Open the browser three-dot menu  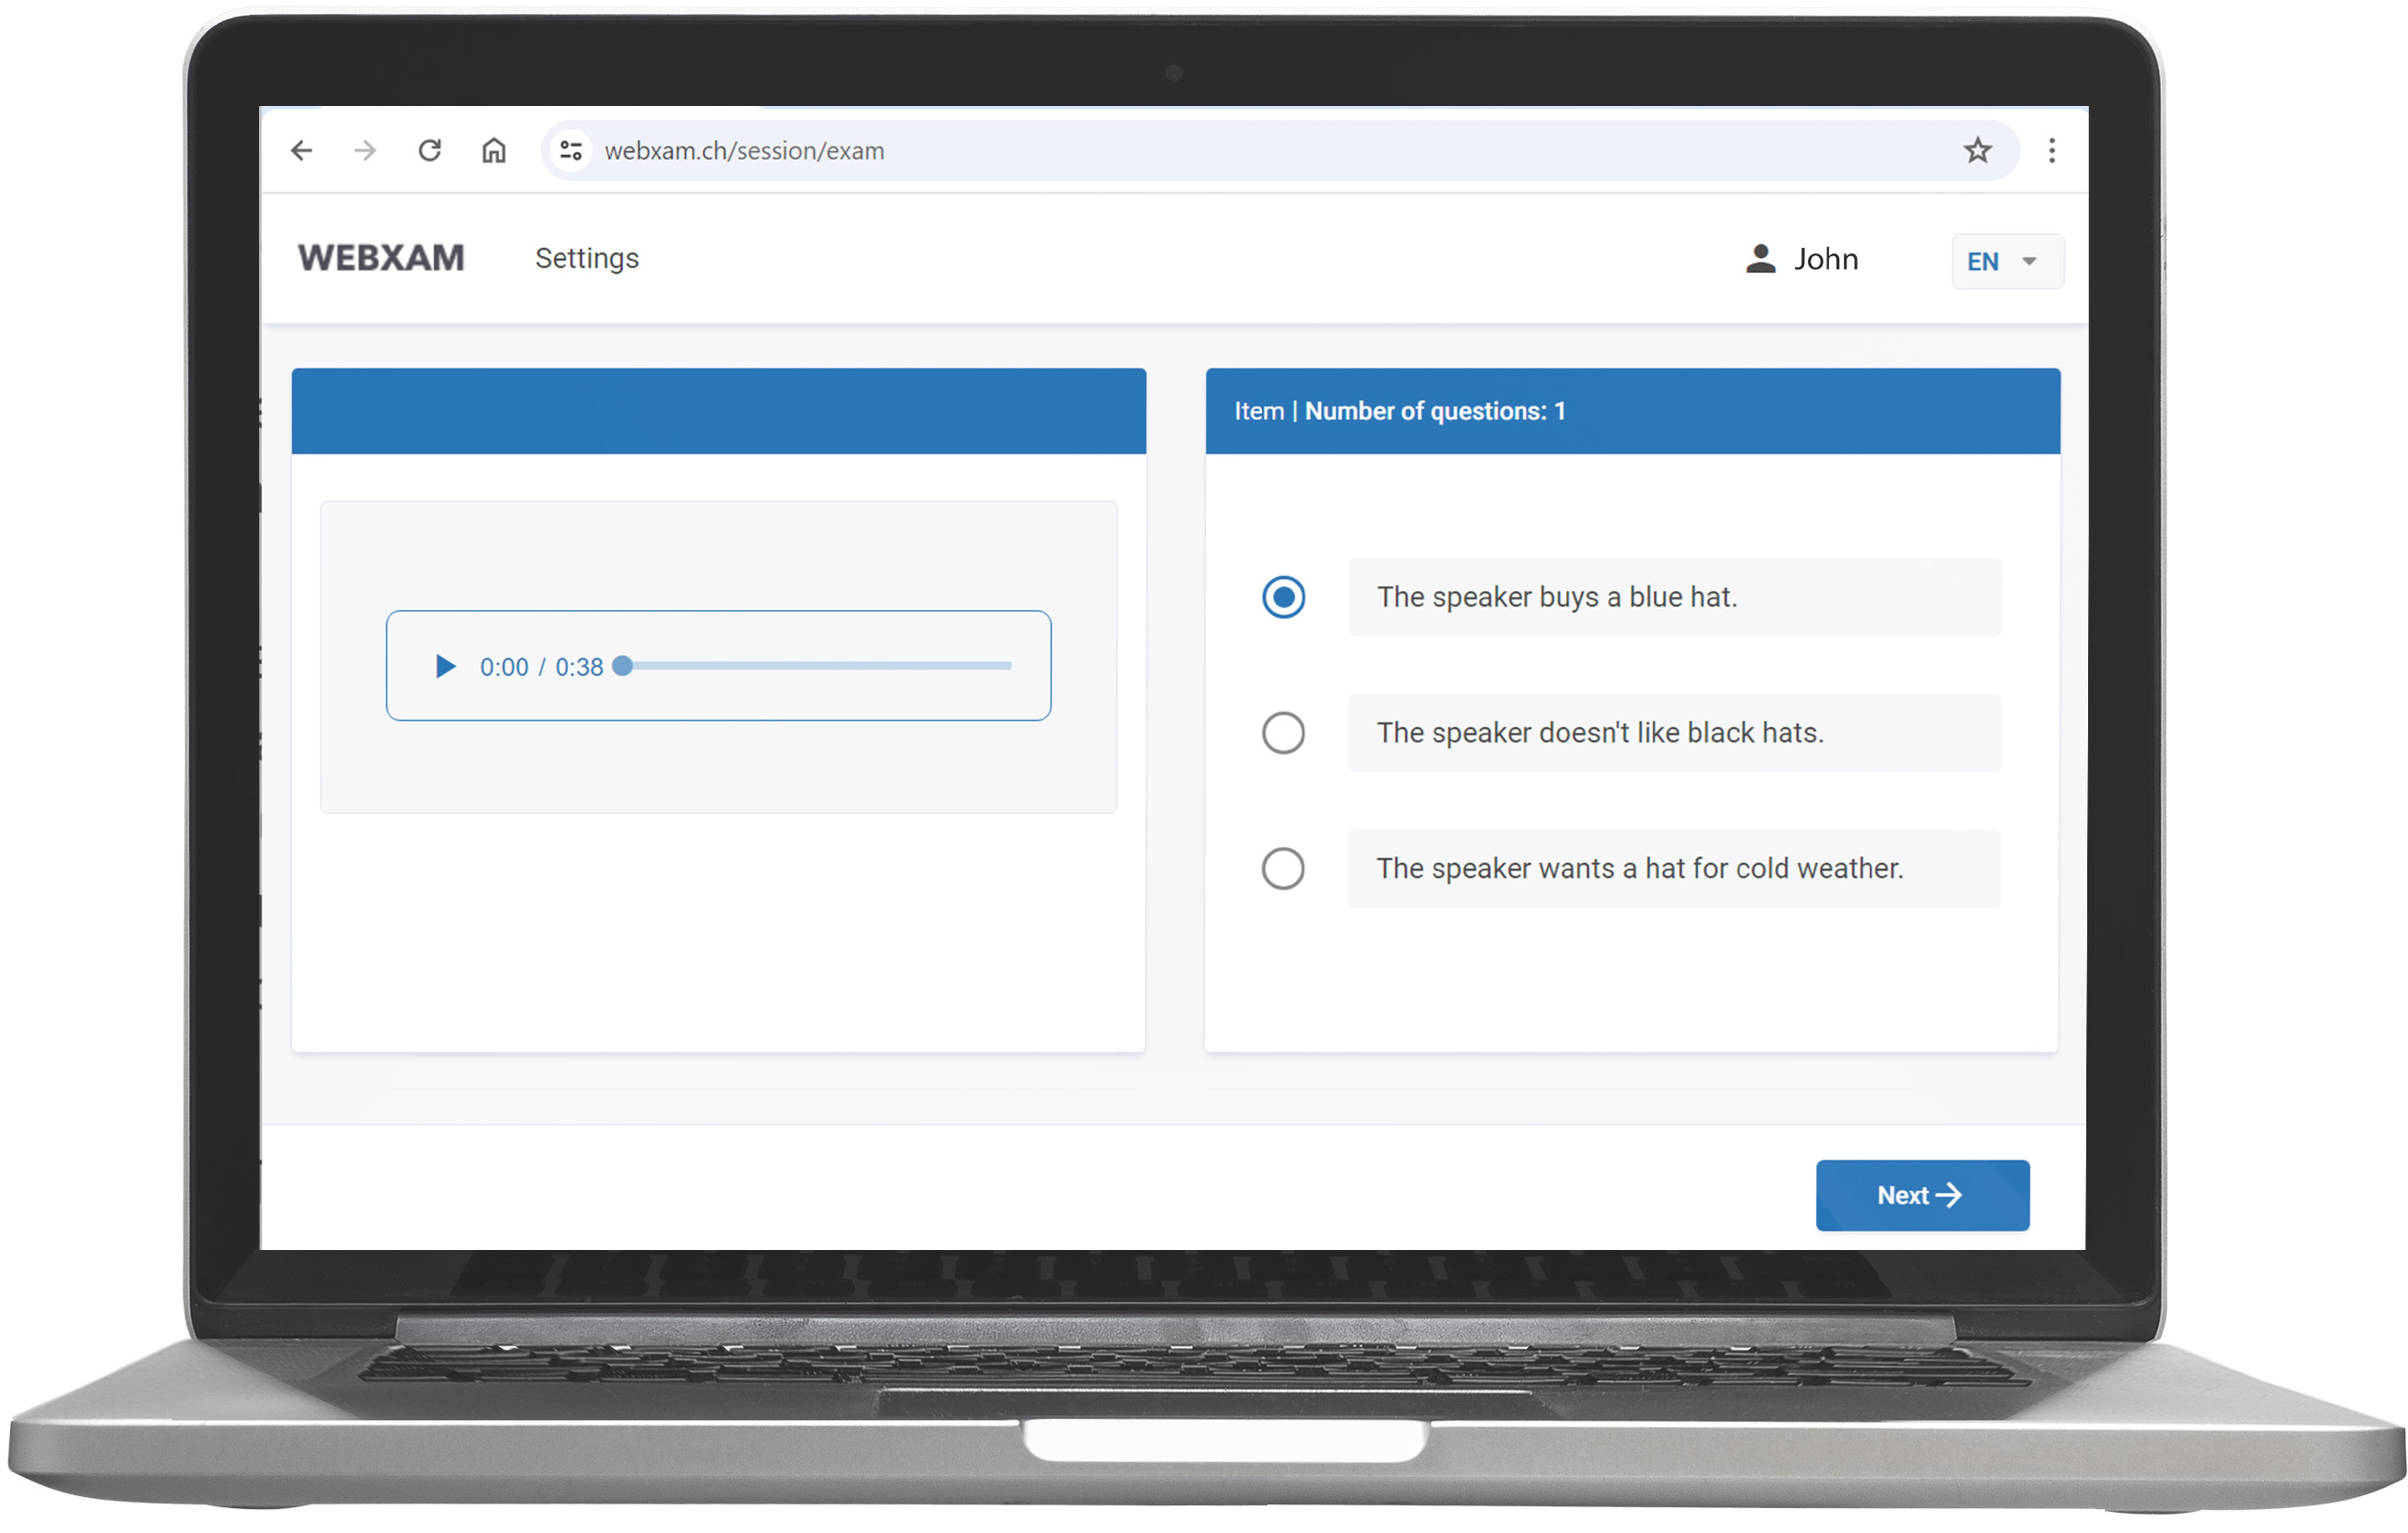(2051, 151)
